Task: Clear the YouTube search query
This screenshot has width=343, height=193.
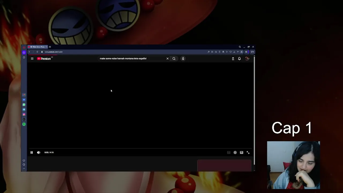Action: (x=167, y=58)
